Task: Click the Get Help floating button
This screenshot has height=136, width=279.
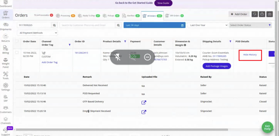Action: pyautogui.click(x=267, y=127)
